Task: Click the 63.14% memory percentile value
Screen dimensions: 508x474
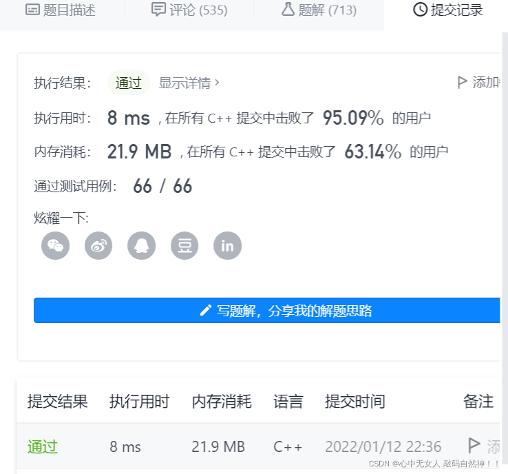Action: click(x=373, y=152)
